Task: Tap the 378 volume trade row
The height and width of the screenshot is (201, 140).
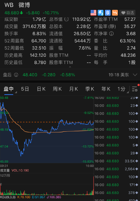Action: click(x=116, y=193)
